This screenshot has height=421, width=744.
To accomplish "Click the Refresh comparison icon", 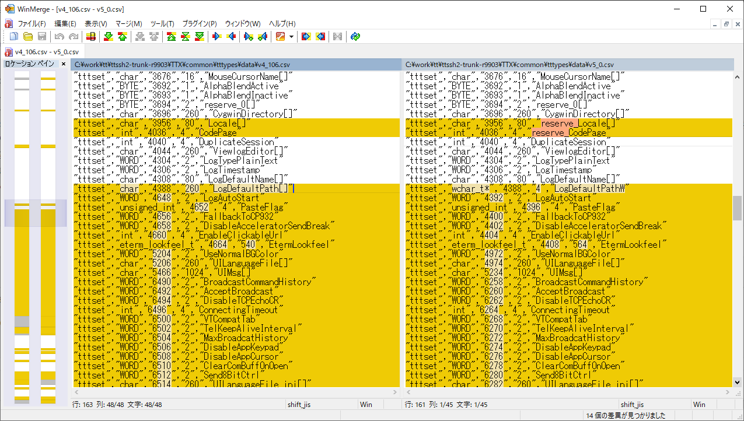I will (x=355, y=37).
